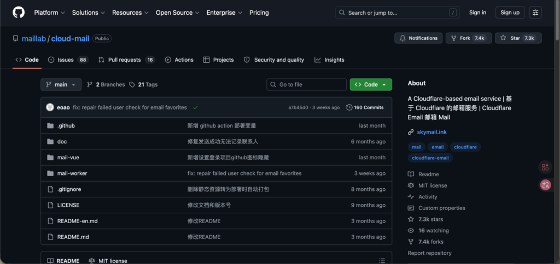
Task: Open the latest commit message link
Action: coord(130,107)
